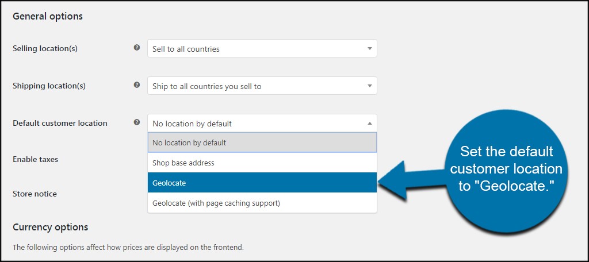
Task: Click the General options heading
Action: 48,17
